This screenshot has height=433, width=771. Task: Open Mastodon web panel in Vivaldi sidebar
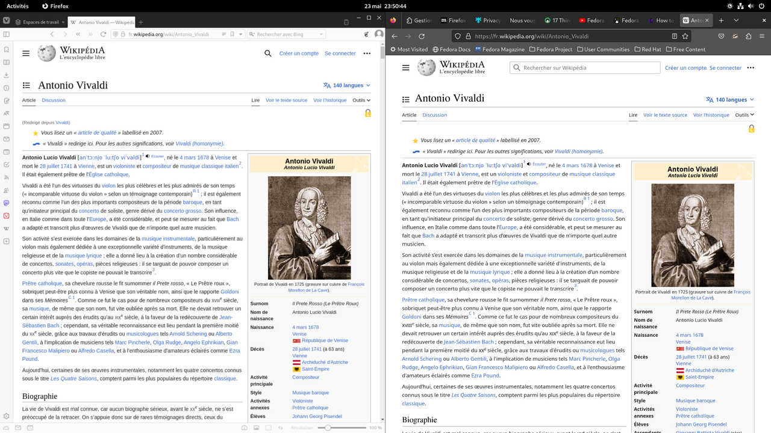[6, 203]
